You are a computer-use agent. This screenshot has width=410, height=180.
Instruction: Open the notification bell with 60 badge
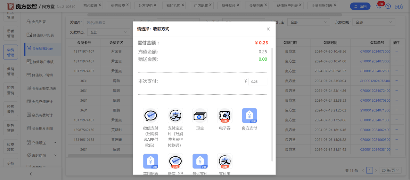point(378,6)
